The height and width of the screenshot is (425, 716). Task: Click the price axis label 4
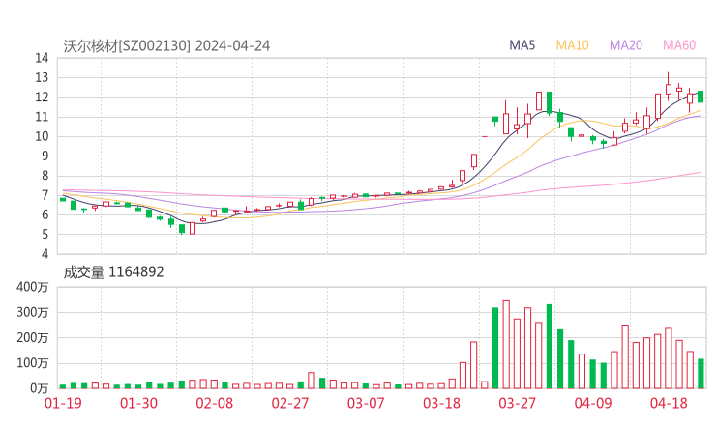(x=45, y=253)
